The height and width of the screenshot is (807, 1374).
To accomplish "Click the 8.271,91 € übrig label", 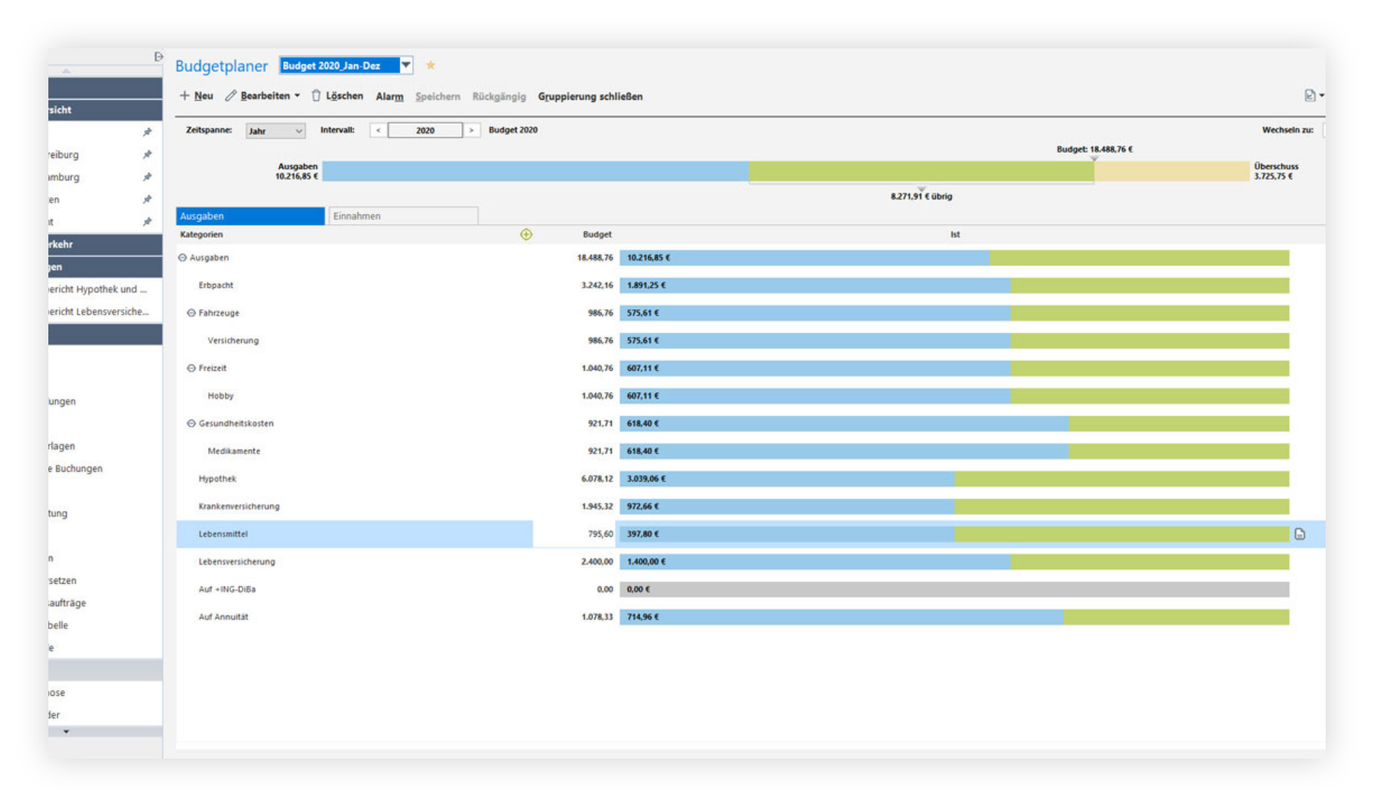I will [921, 196].
